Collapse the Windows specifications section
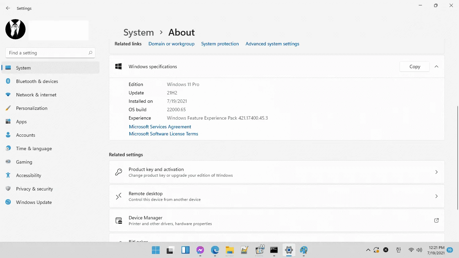This screenshot has height=258, width=459. coord(436,67)
